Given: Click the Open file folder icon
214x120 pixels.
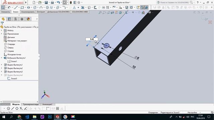Looking at the screenshot, I should 40,2.
